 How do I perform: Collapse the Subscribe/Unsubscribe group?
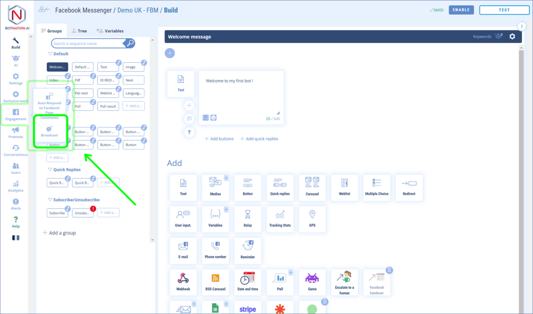coord(50,200)
